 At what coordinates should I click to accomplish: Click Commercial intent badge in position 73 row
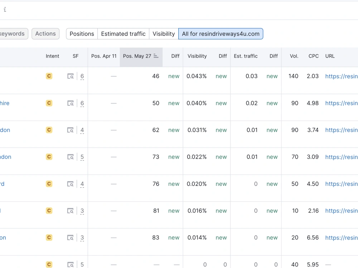click(49, 157)
